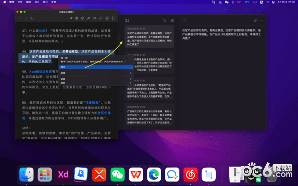The width and height of the screenshot is (298, 186).
Task: Click the last icon in the reader toolbar
Action: click(113, 18)
